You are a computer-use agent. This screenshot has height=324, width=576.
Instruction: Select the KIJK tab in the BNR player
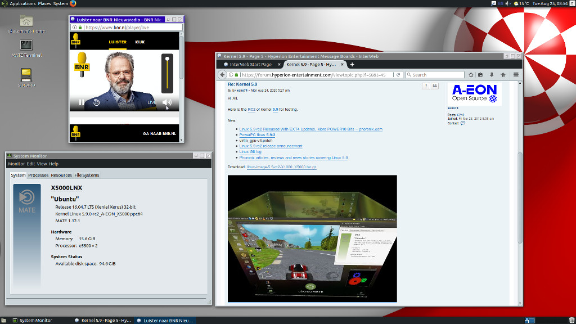pos(140,42)
